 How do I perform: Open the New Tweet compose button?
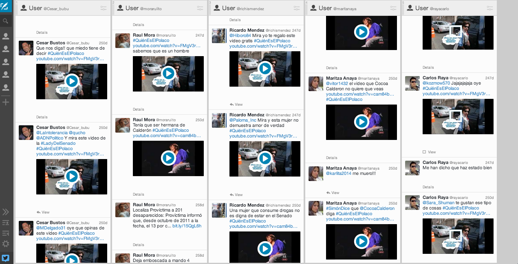(6, 7)
